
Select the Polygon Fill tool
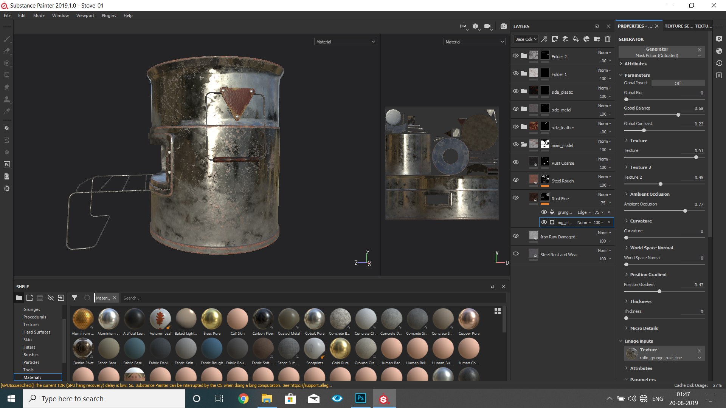7,75
